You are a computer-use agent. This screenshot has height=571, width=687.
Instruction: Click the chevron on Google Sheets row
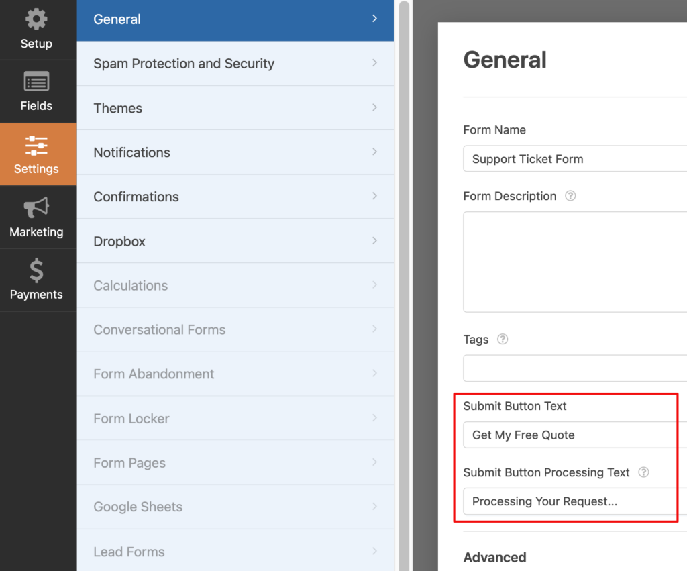tap(374, 506)
